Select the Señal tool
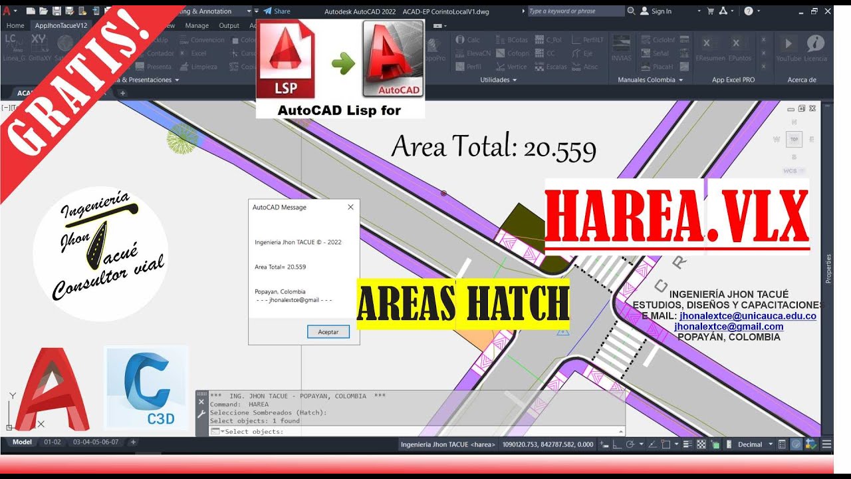 655,53
